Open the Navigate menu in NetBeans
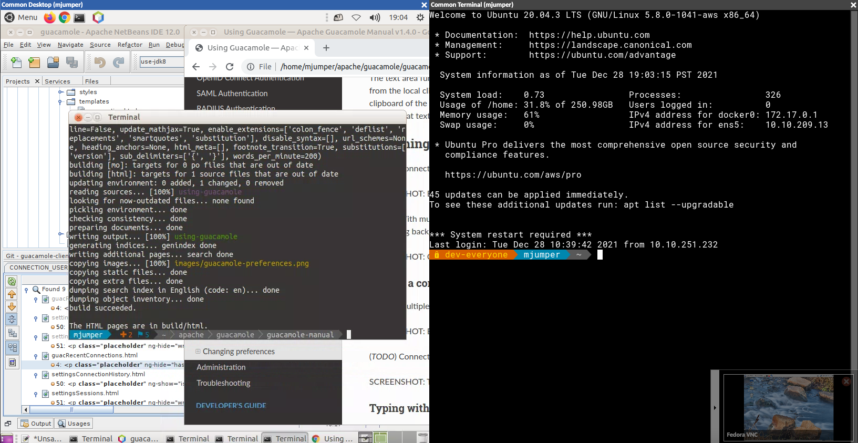Screen dimensions: 858x443 70,45
